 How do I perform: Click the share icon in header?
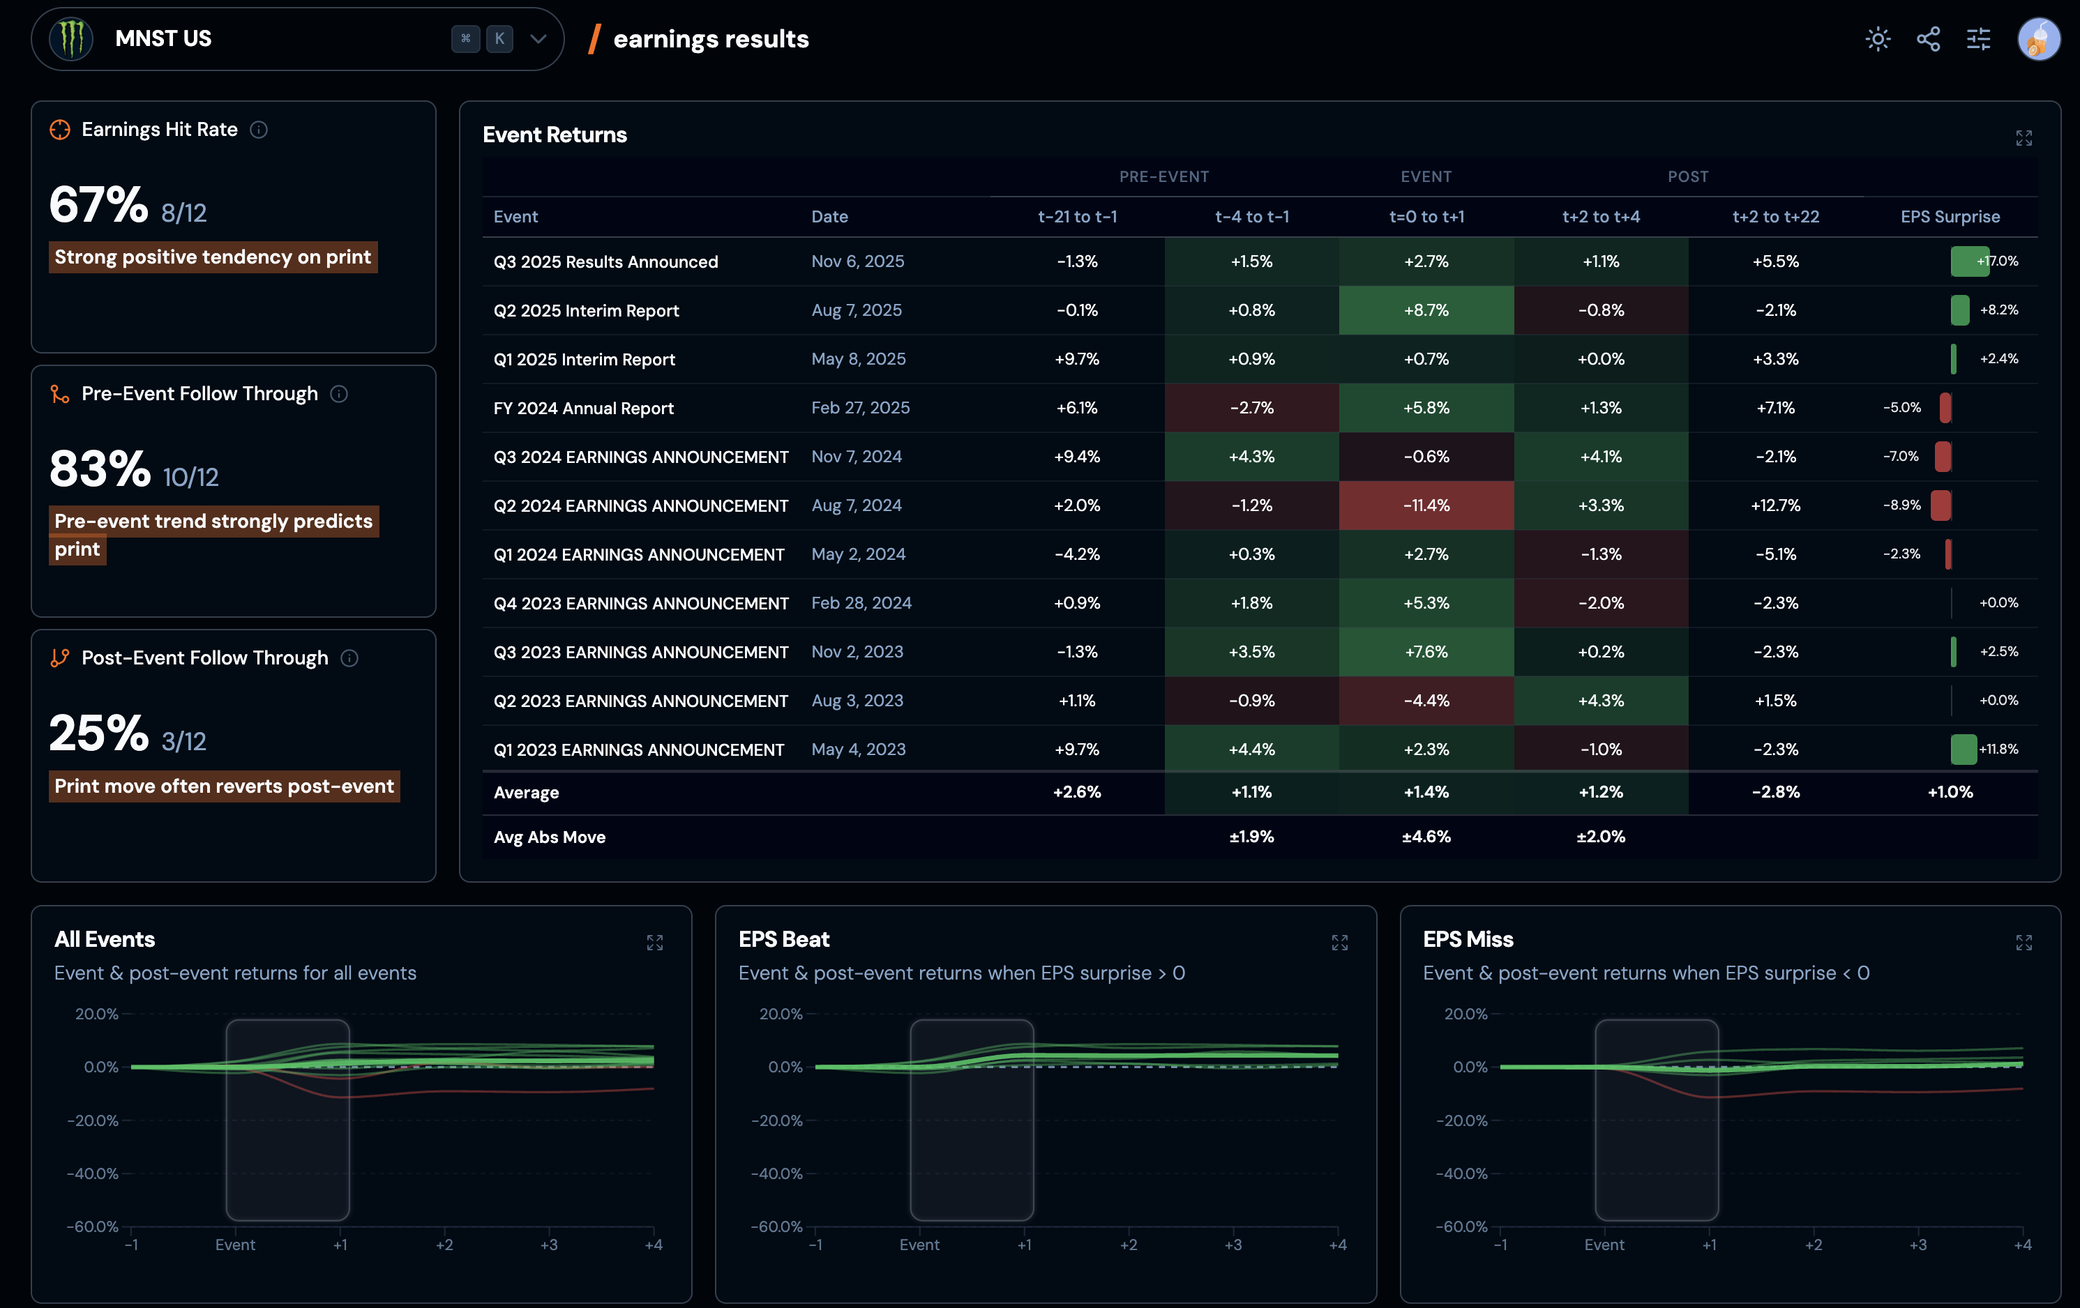(x=1928, y=39)
